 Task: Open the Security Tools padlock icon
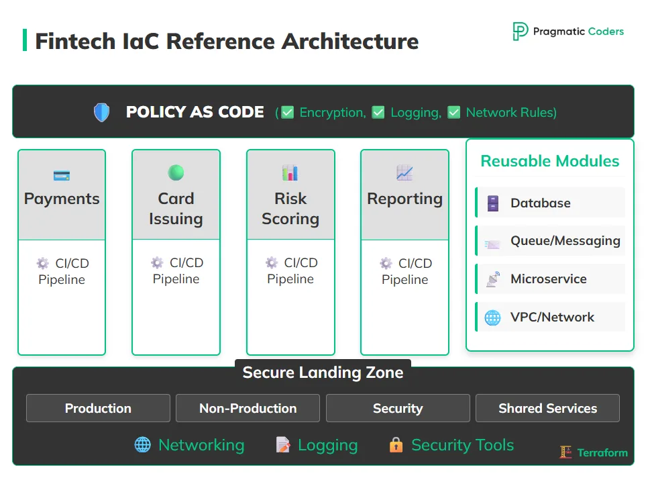pos(396,444)
